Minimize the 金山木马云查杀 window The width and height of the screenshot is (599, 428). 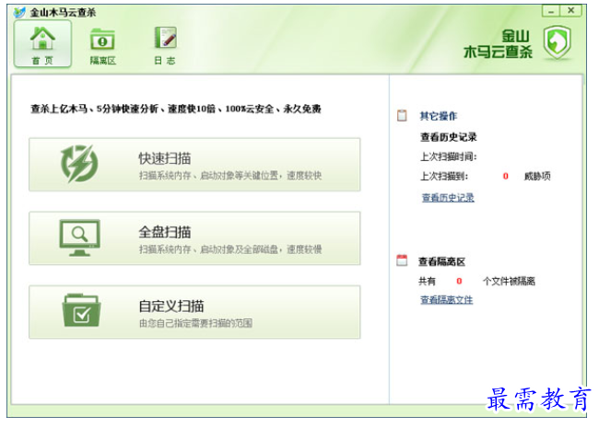click(x=551, y=11)
